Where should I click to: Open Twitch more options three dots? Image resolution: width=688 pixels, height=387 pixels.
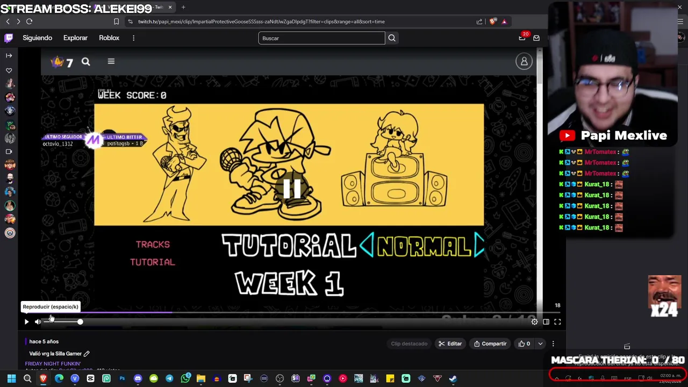133,38
